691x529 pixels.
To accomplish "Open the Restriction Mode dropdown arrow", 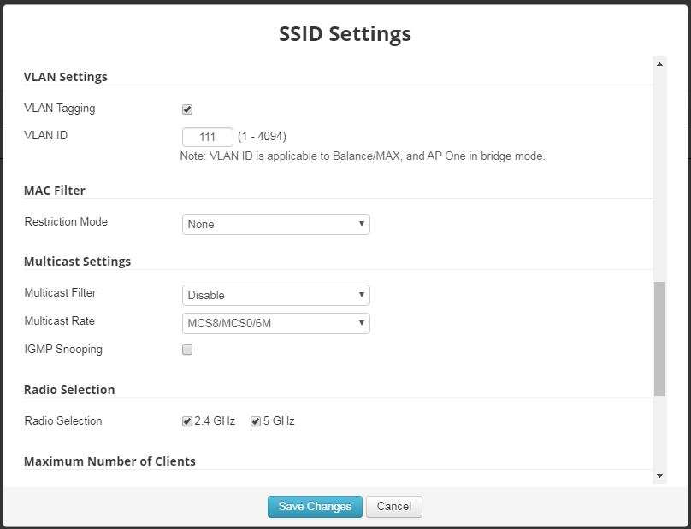I will pos(362,224).
